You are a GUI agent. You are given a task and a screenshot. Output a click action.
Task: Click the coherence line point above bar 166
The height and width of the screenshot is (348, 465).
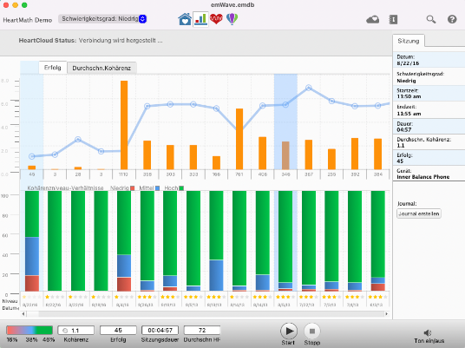[x=217, y=108]
